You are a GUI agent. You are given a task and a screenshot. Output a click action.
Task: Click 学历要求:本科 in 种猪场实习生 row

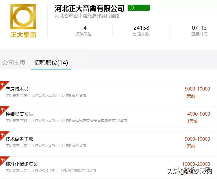coord(16,120)
